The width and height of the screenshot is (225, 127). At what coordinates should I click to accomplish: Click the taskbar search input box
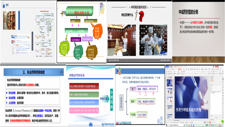point(176,125)
